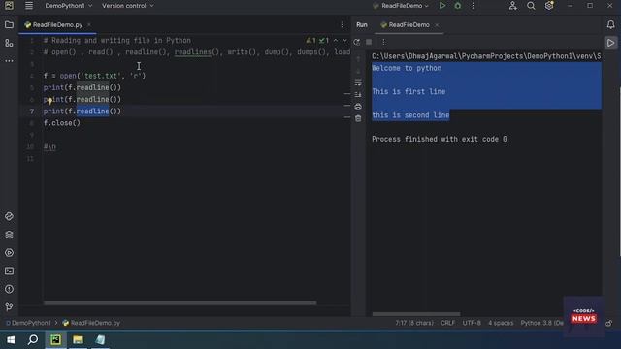Open the Structure tool window
The width and height of the screenshot is (621, 349).
click(x=9, y=43)
